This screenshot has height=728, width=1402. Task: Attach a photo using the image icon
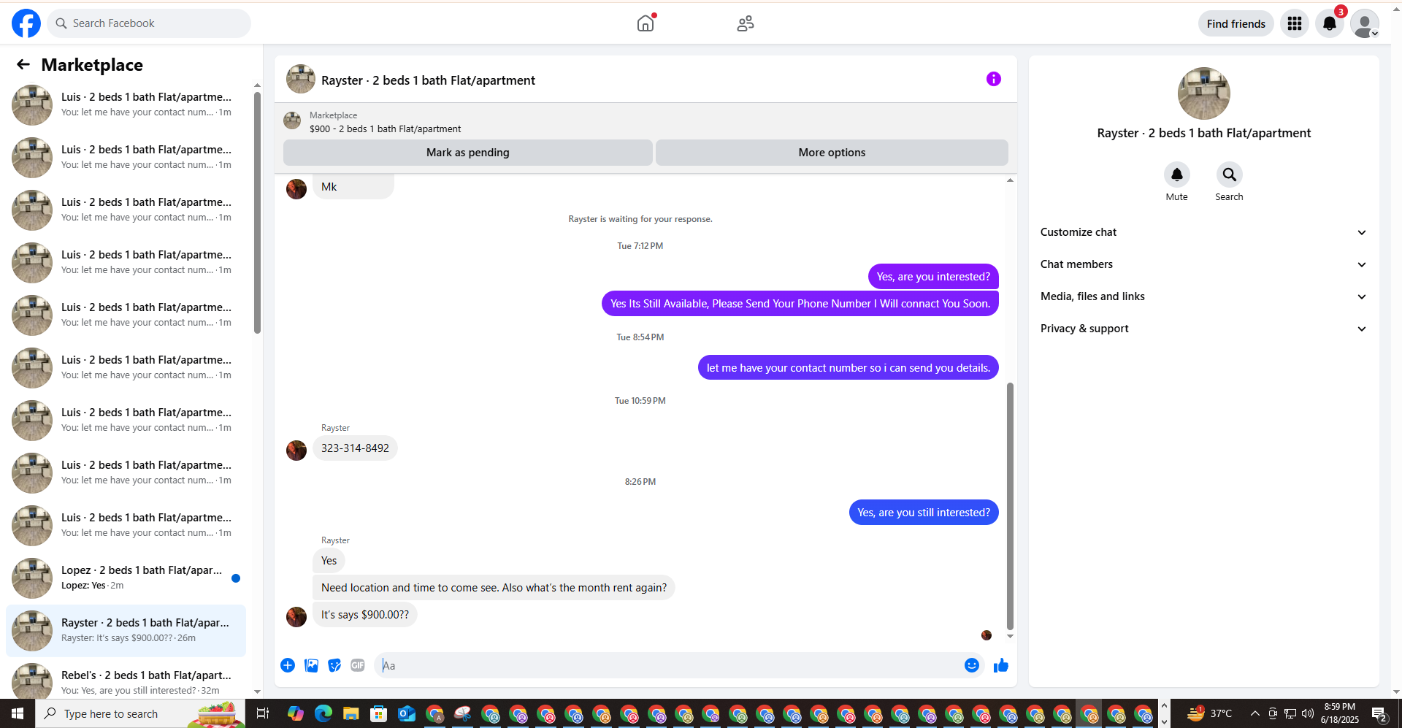click(311, 665)
